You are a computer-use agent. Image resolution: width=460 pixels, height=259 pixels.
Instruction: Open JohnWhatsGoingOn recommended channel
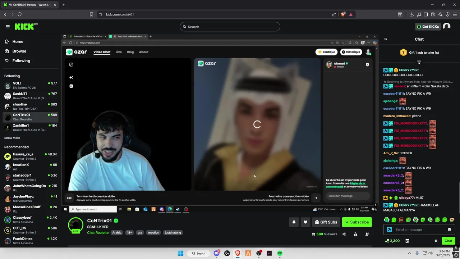(30, 188)
